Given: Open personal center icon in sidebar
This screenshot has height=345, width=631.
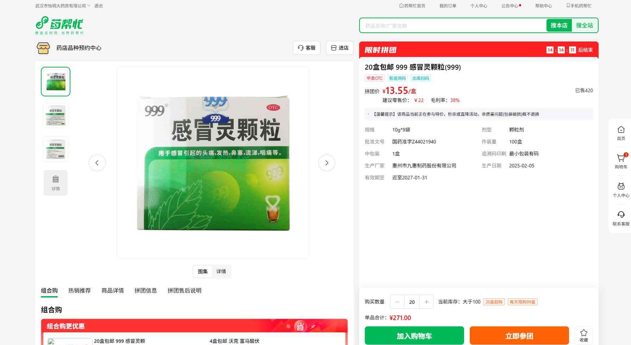Looking at the screenshot, I should [621, 187].
